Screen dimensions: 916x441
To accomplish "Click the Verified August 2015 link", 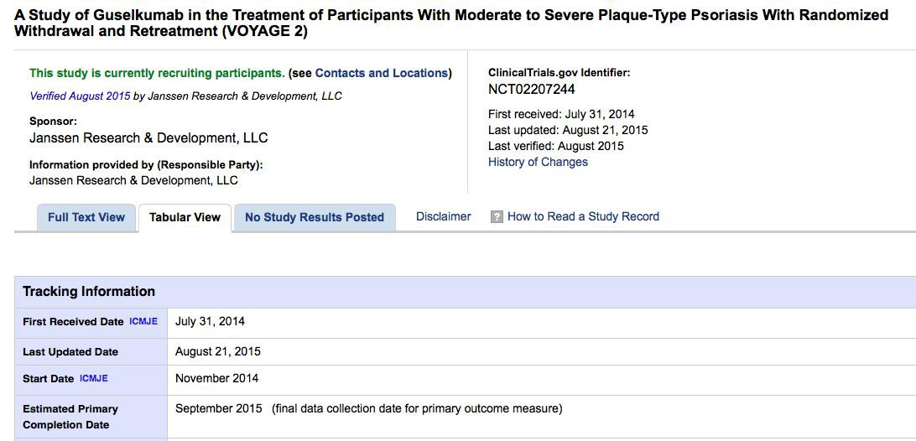I will tap(81, 96).
